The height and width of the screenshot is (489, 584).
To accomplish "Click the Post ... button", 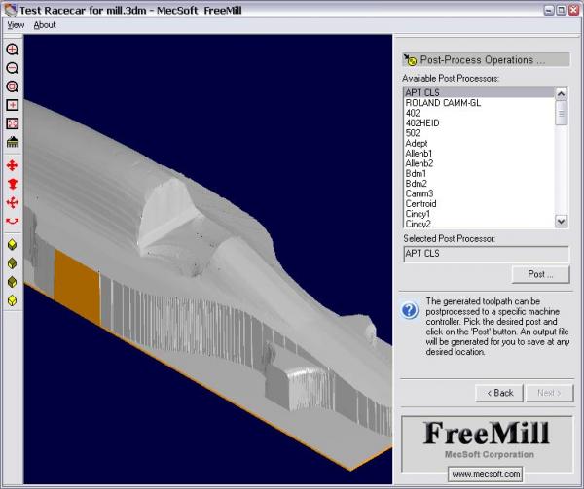I will pyautogui.click(x=541, y=274).
